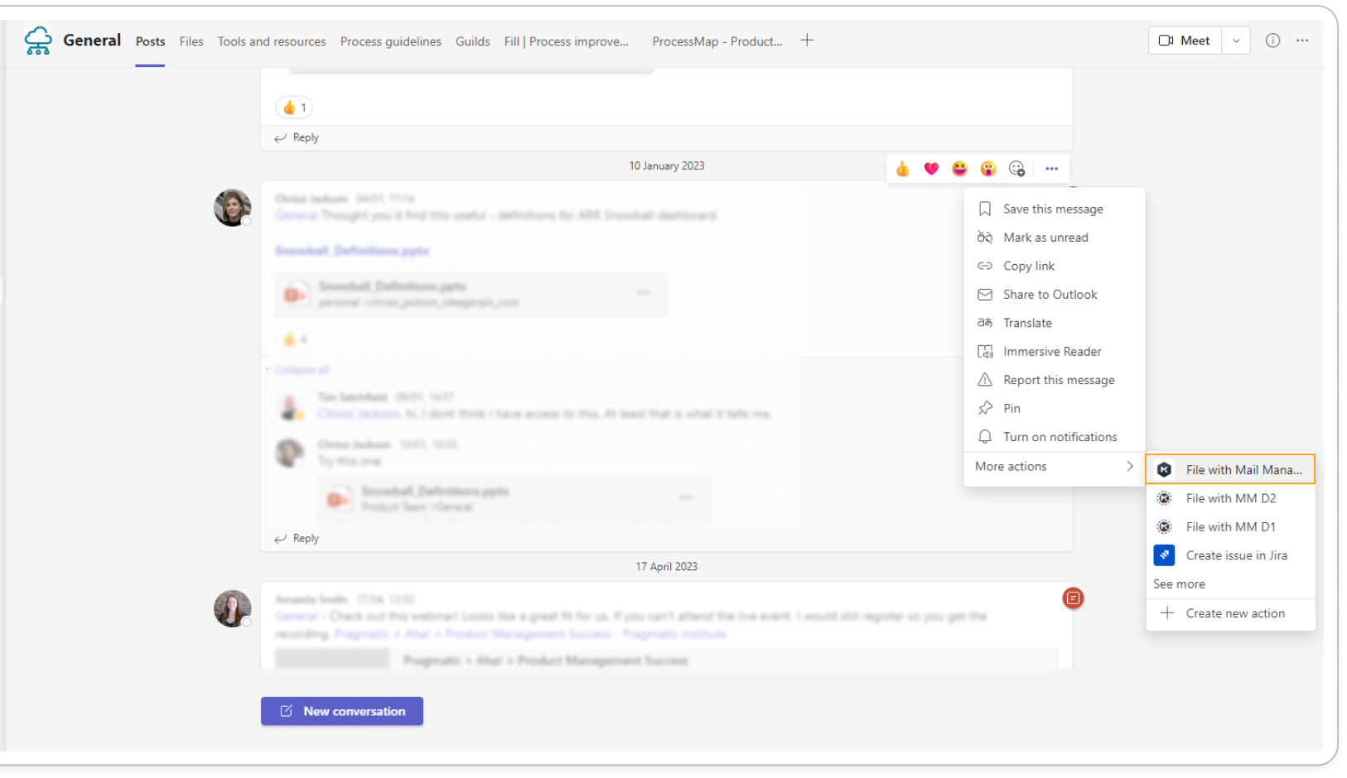Screen dimensions: 1347x778
Task: Pin this message
Action: pyautogui.click(x=1011, y=408)
